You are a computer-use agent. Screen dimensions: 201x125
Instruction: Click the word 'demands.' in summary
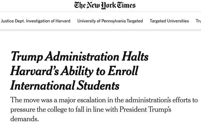(x=25, y=119)
